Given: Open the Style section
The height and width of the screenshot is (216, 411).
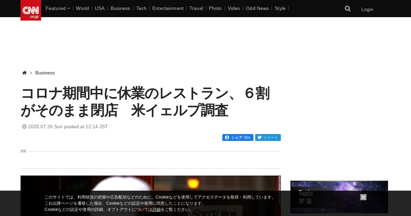Looking at the screenshot, I should tap(280, 8).
